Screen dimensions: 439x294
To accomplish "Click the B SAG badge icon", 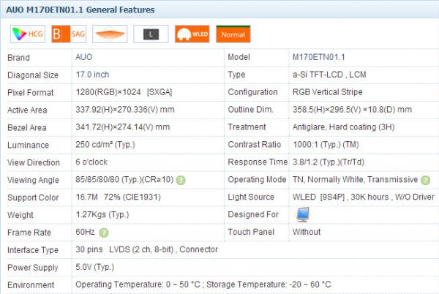I will (x=69, y=34).
